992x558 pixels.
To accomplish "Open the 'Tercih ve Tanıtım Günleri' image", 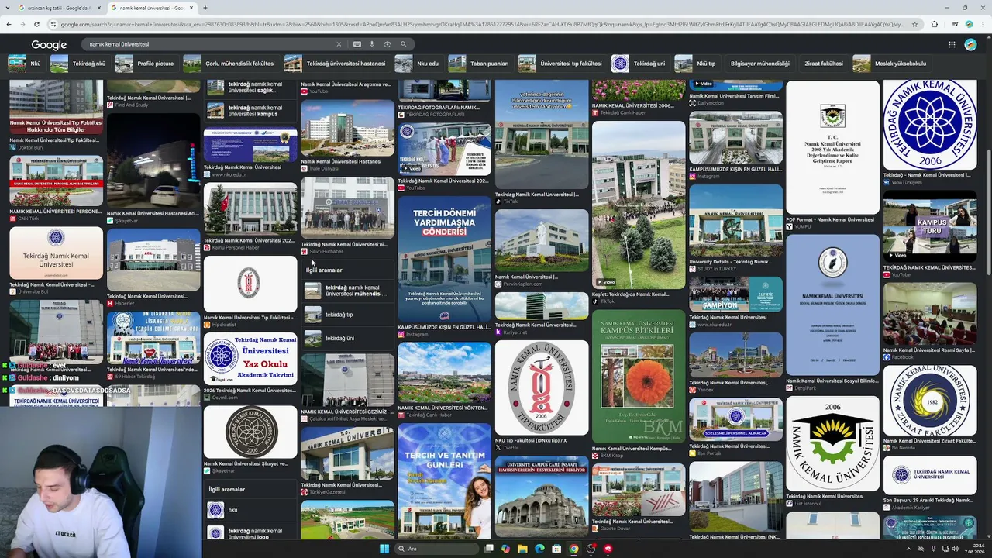I will [x=444, y=480].
